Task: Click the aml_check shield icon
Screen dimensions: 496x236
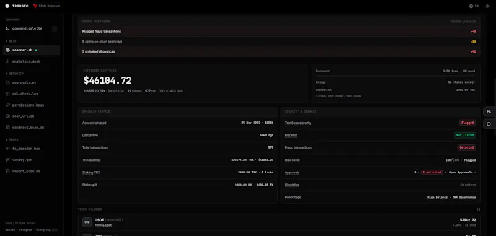Action: (x=7, y=94)
